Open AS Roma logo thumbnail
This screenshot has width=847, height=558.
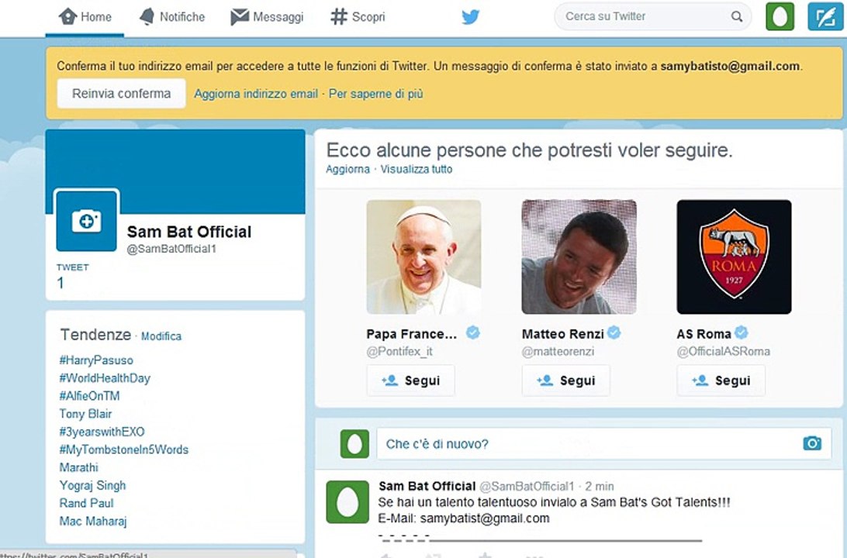click(734, 257)
